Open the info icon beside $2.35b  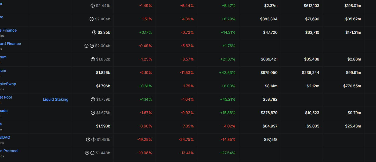click(94, 32)
